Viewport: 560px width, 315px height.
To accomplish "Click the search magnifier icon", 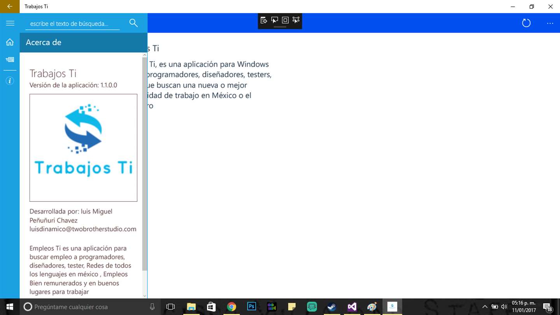I will [x=133, y=23].
